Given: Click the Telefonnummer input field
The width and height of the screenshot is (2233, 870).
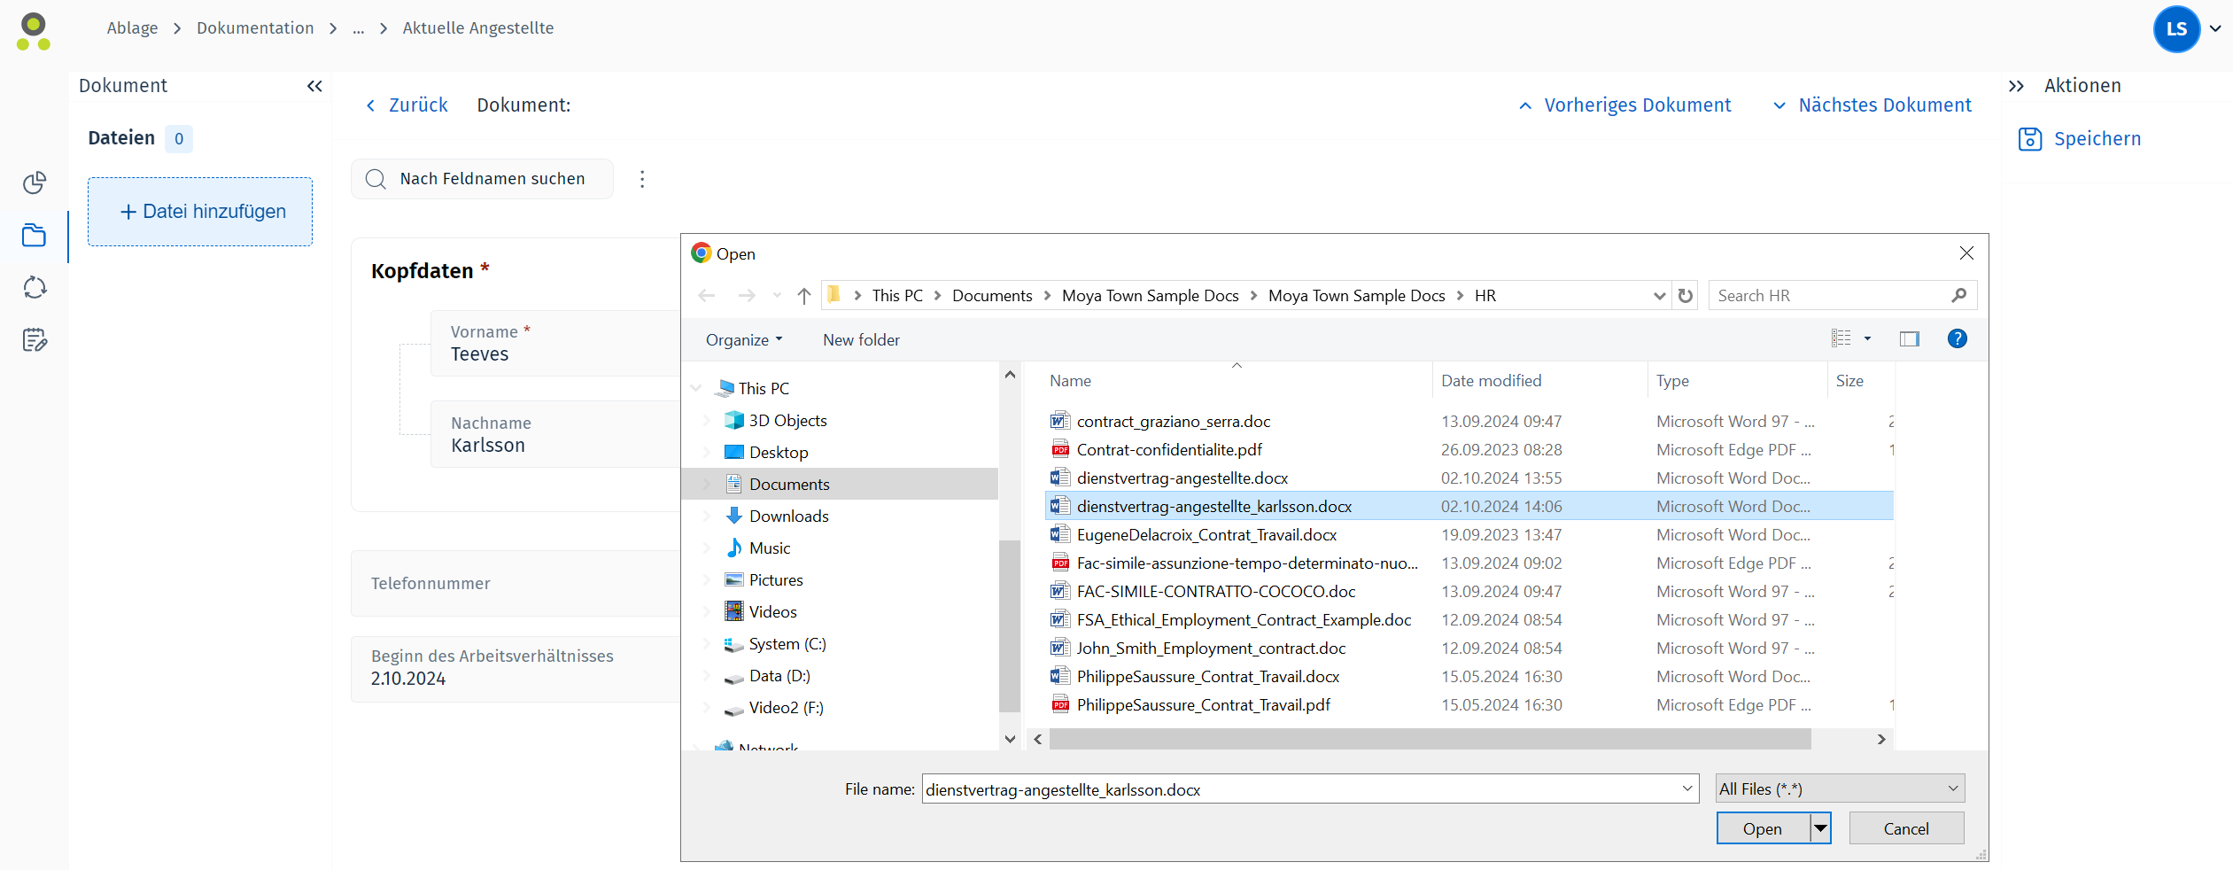Looking at the screenshot, I should 516,584.
